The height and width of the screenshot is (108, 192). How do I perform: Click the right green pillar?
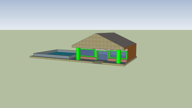[x=119, y=57]
